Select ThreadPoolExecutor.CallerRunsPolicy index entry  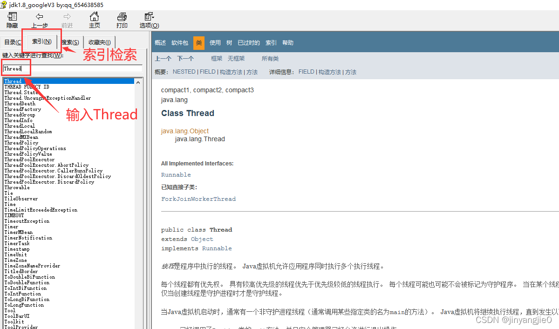pos(54,171)
